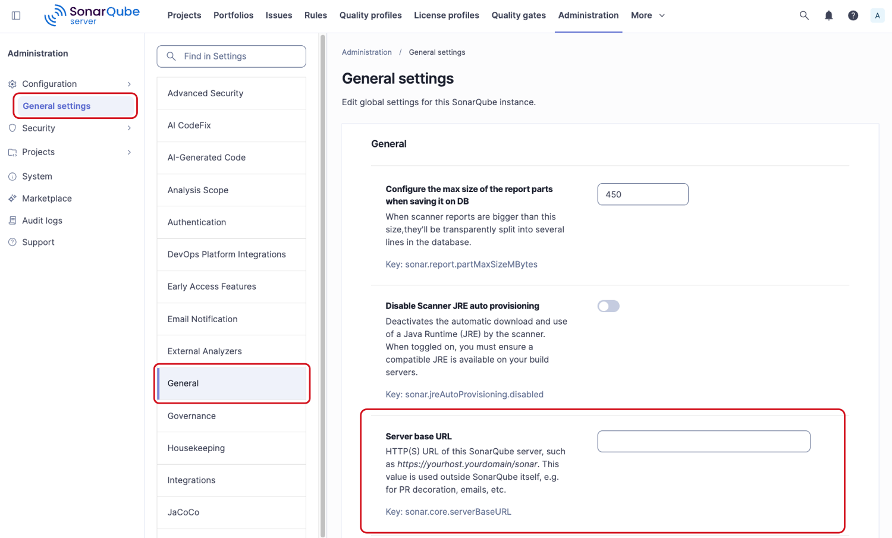Select the Governance settings category
Viewport: 892px width, 538px height.
pos(231,416)
